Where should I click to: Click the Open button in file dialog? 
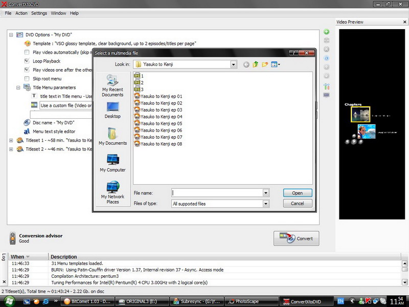click(x=298, y=193)
